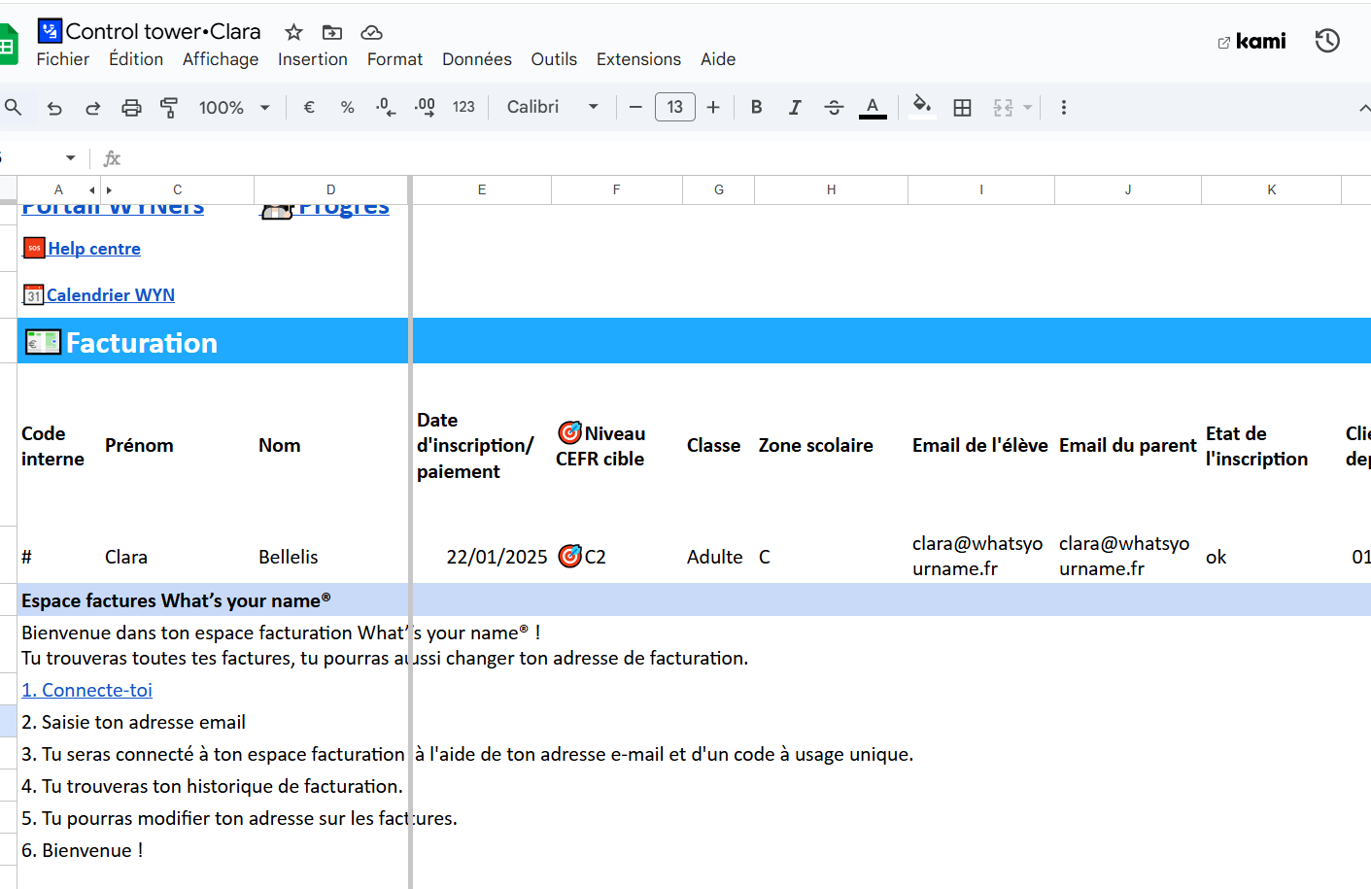Expand the merge cells options arrow
Image resolution: width=1371 pixels, height=889 pixels.
[x=1027, y=108]
